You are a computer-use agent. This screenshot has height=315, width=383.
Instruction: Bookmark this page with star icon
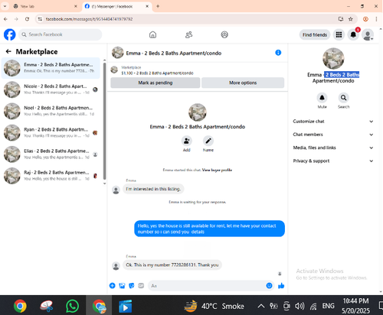coord(351,19)
